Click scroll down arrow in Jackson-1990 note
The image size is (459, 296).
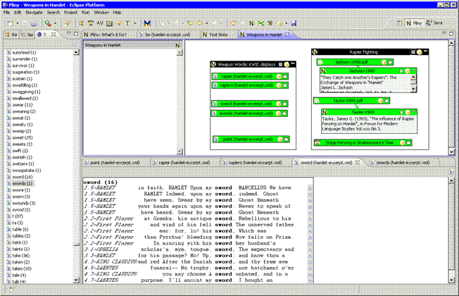pyautogui.click(x=413, y=89)
